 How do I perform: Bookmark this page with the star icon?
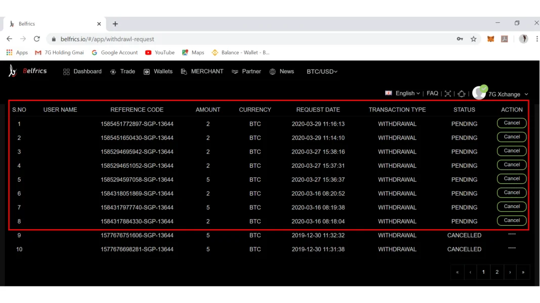(474, 39)
